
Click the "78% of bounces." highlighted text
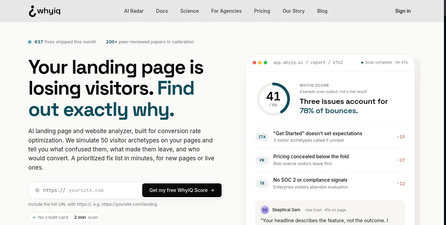tap(329, 111)
